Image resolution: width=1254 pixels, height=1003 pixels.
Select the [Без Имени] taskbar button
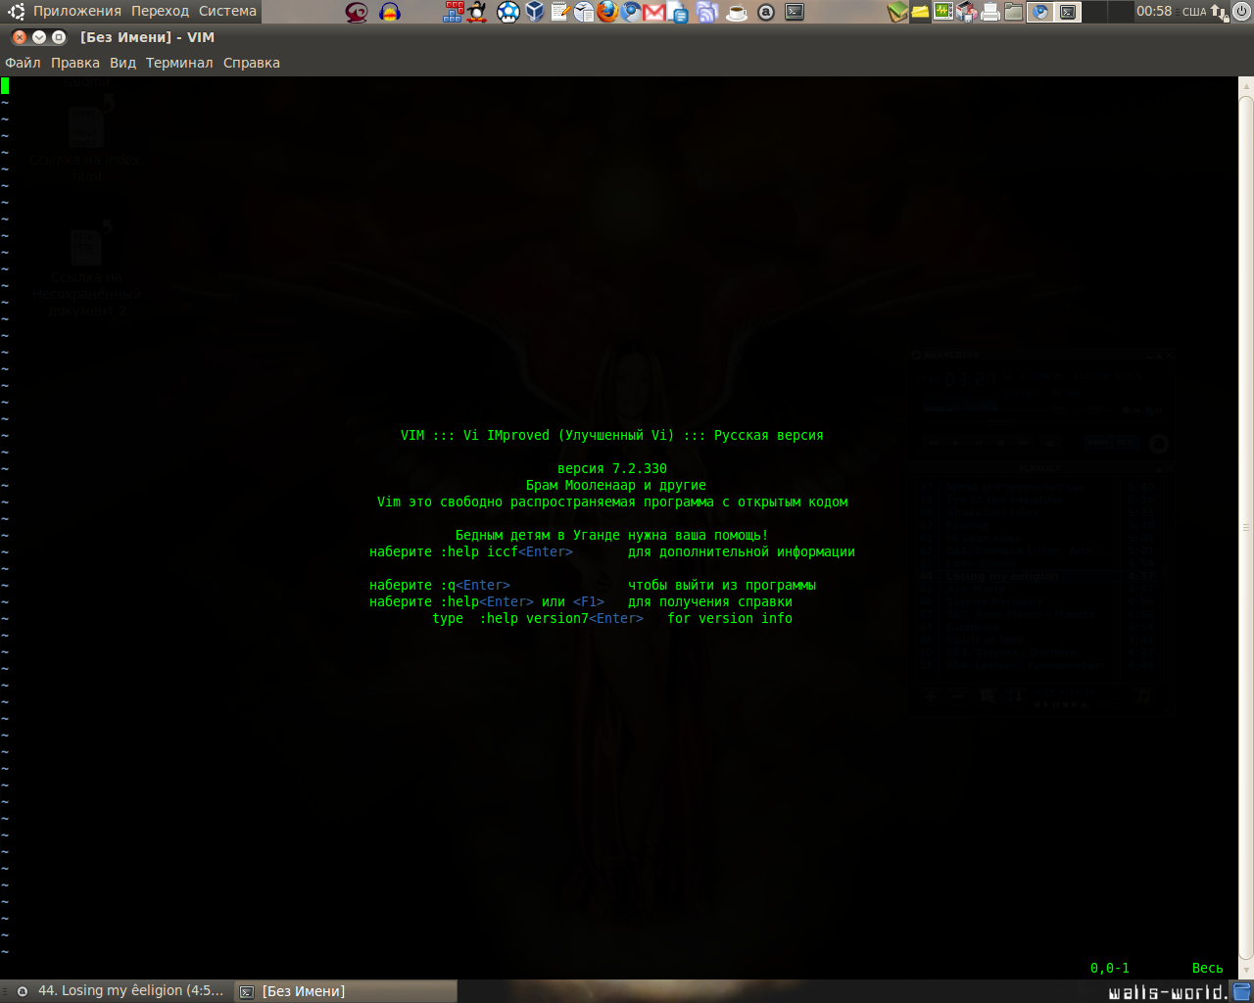tap(346, 991)
